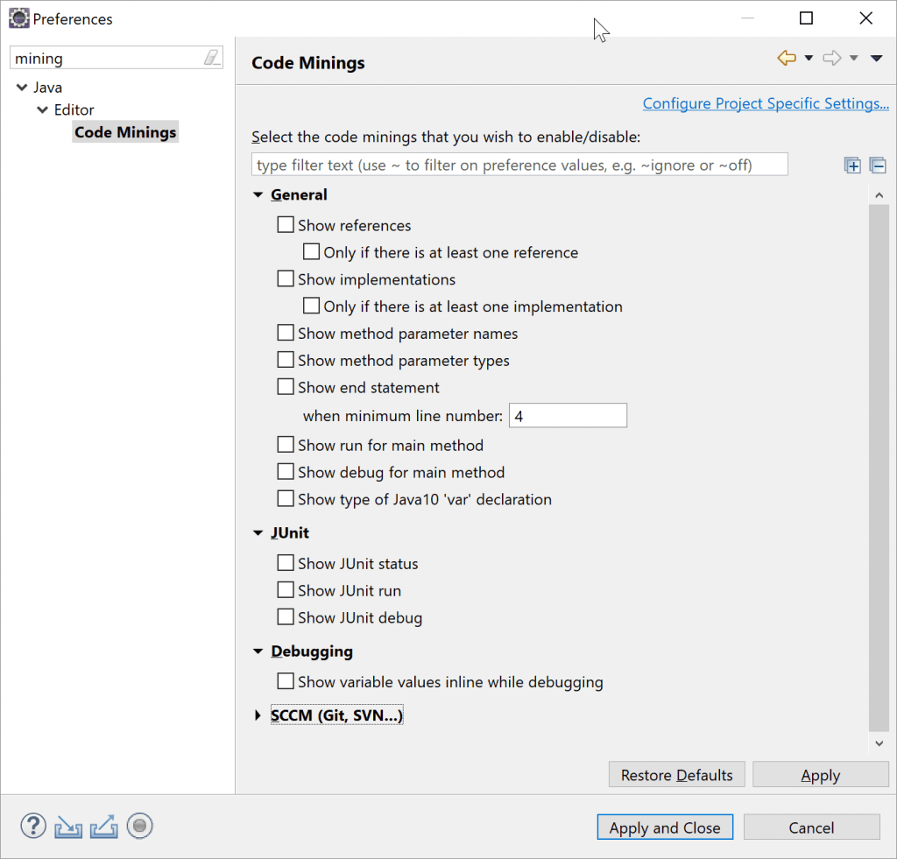The width and height of the screenshot is (897, 859).
Task: Click Restore Defaults button
Action: click(x=677, y=775)
